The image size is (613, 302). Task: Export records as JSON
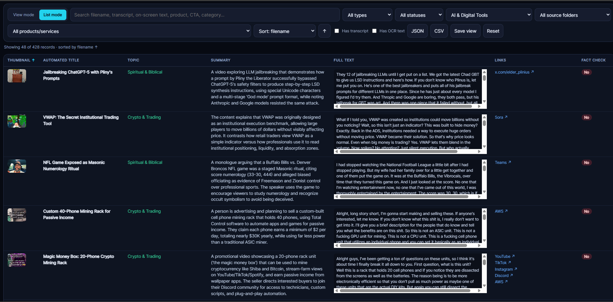pyautogui.click(x=417, y=31)
